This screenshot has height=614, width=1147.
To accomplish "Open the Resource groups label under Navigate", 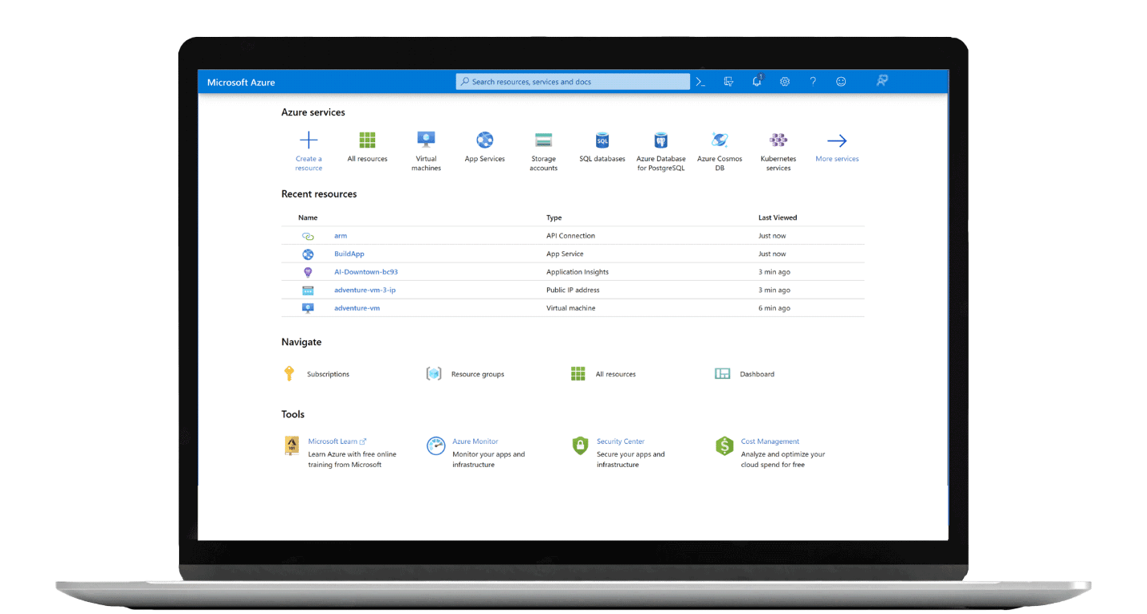I will tap(478, 374).
